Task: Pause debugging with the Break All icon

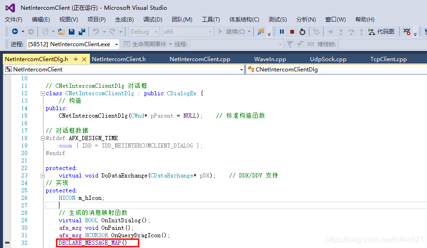Action: 282,32
